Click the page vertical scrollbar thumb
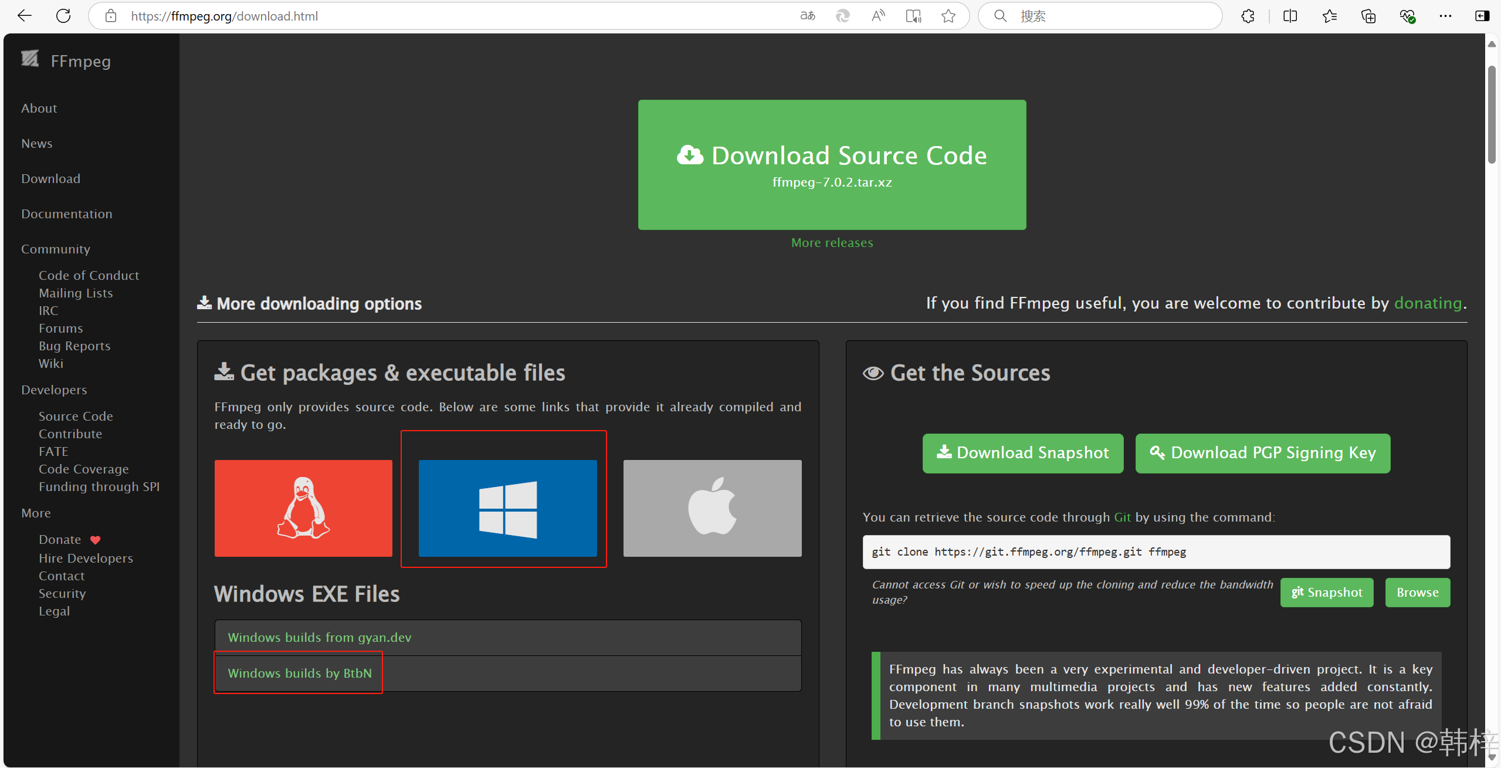 (1492, 114)
